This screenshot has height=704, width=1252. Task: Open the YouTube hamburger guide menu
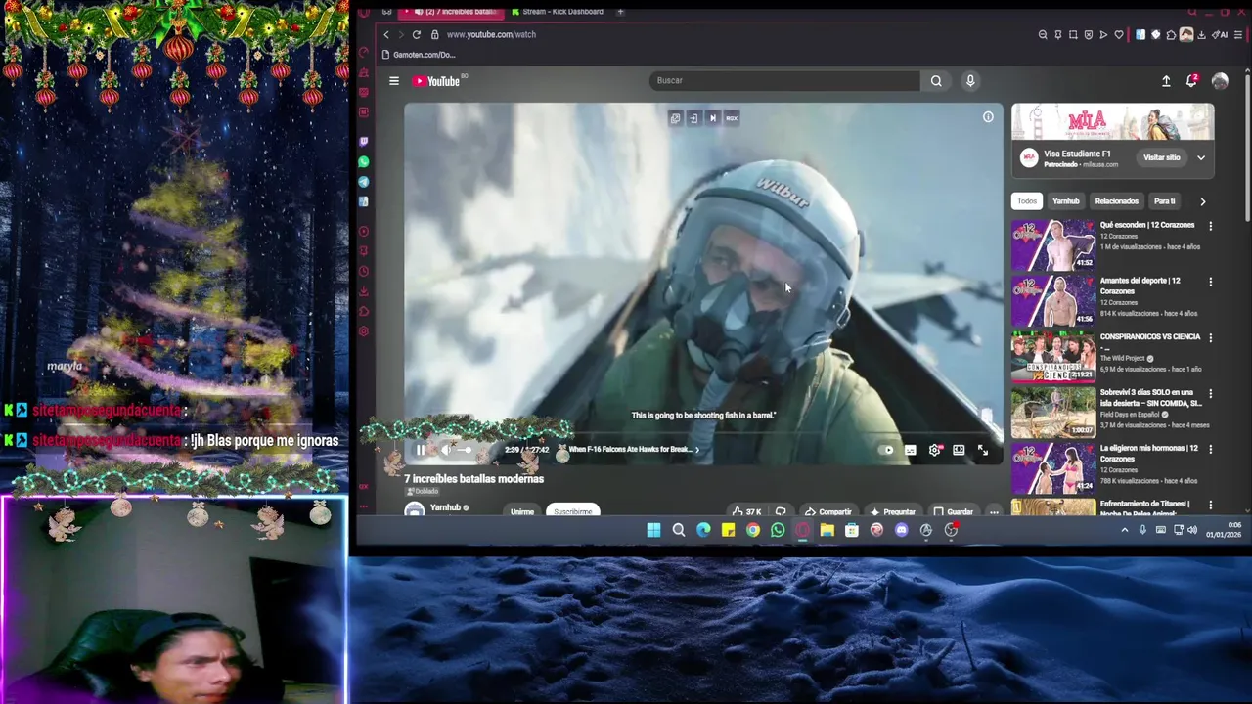point(394,81)
